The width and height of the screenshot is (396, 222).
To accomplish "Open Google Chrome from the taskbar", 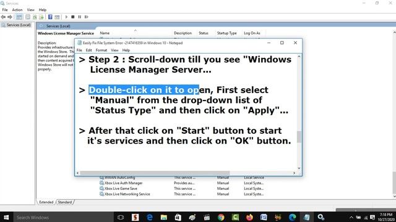I will (221, 217).
